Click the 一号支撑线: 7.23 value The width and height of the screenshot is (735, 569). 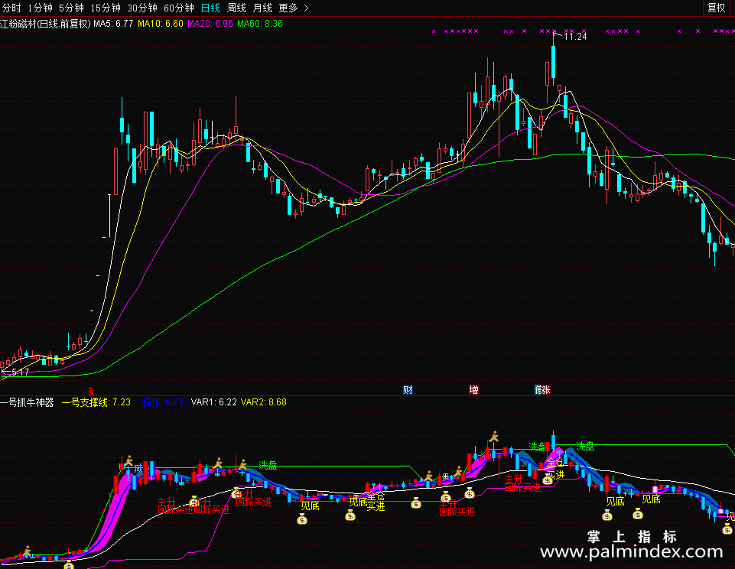click(96, 402)
